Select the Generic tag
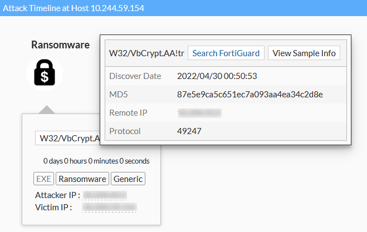This screenshot has height=232, width=367. coord(128,179)
